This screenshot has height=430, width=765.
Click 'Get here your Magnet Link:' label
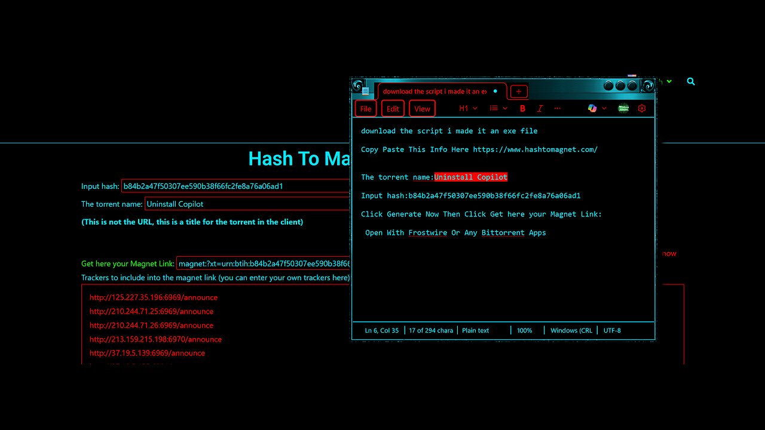pos(128,263)
